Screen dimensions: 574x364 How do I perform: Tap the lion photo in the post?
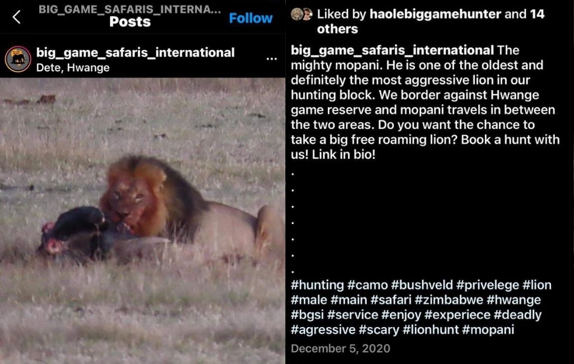(142, 221)
